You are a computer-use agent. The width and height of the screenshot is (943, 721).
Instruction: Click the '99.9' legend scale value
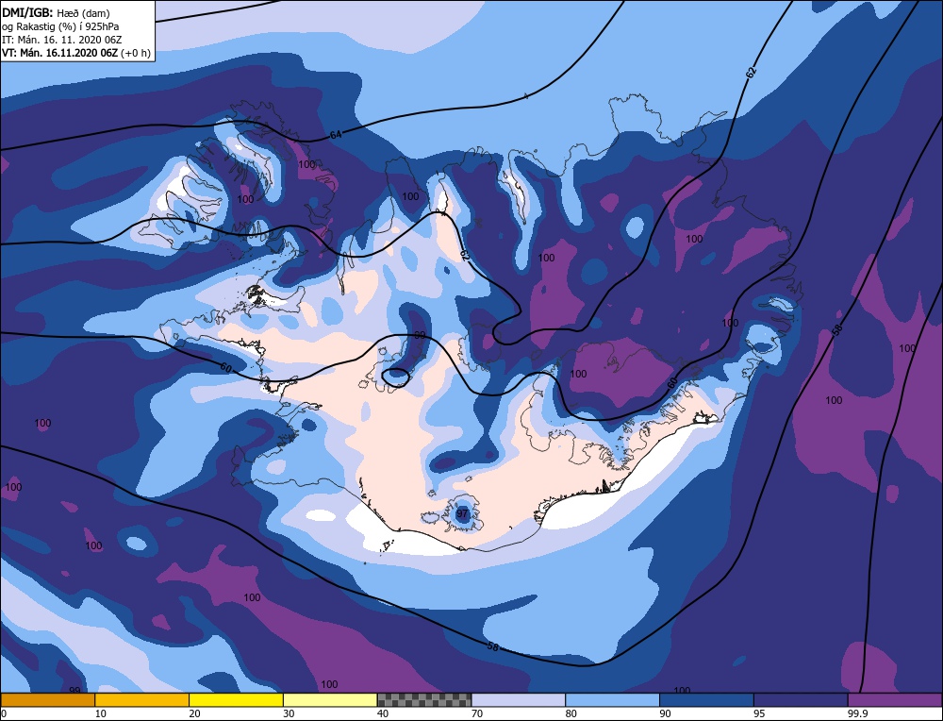(x=857, y=713)
